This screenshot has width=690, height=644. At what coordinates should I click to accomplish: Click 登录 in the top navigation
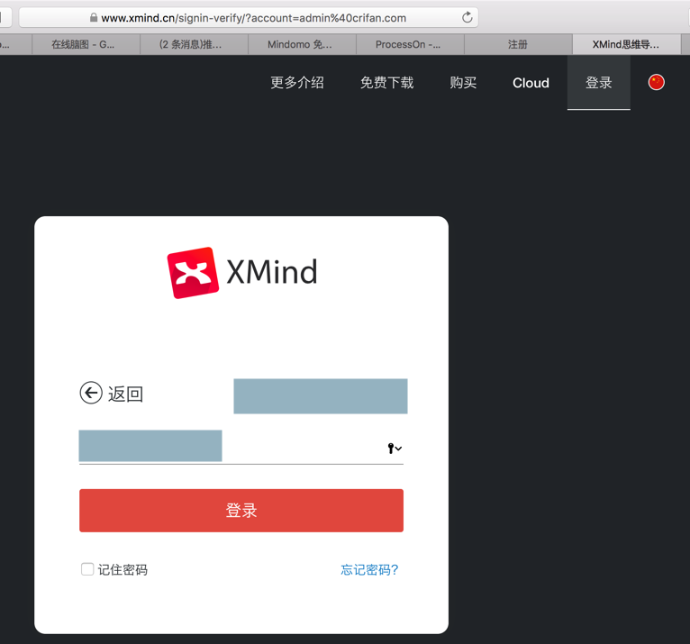pyautogui.click(x=598, y=83)
